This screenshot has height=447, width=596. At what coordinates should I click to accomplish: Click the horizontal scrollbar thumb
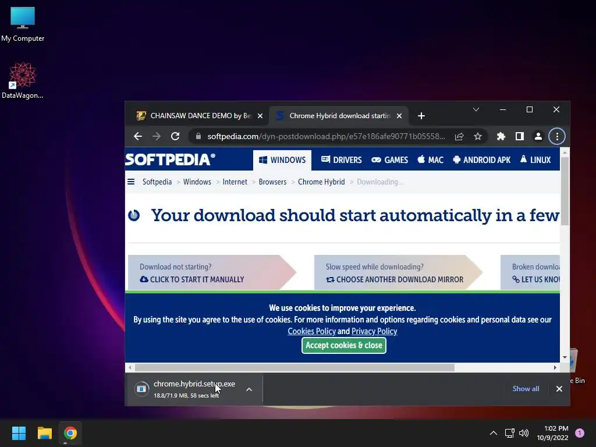295,368
